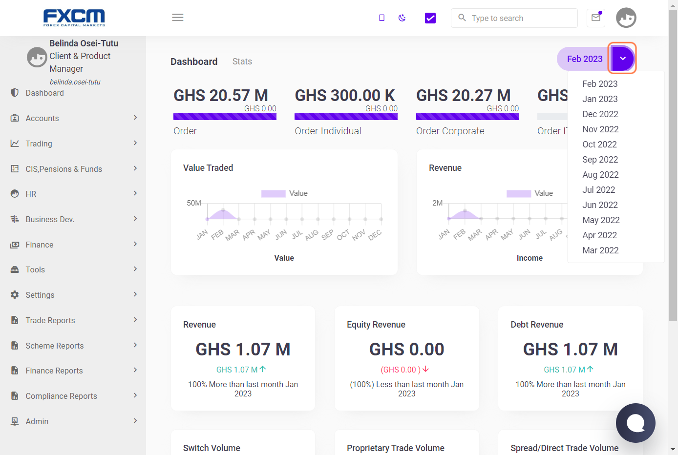678x455 pixels.
Task: Collapse the month dropdown arrow button
Action: [x=622, y=59]
